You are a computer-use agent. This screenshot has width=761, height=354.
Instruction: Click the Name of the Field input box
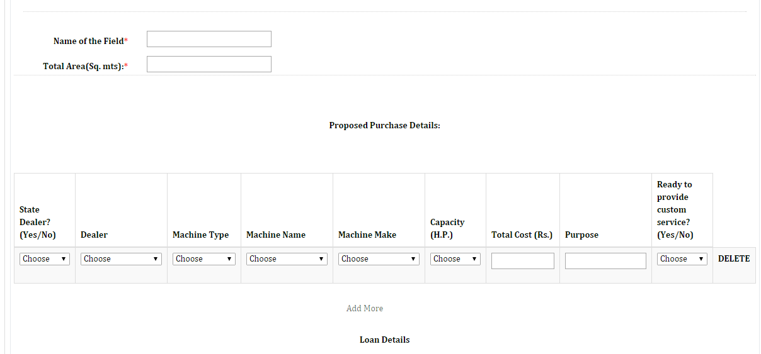click(209, 39)
